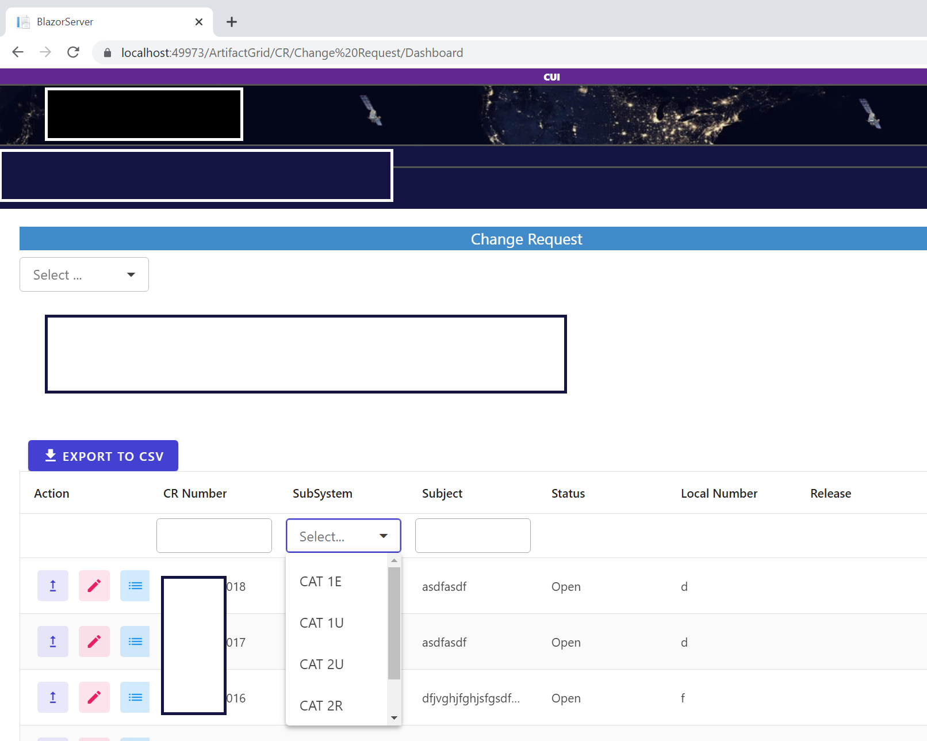This screenshot has height=741, width=927.
Task: Select CAT 2U from the SubSystem list
Action: click(x=321, y=664)
